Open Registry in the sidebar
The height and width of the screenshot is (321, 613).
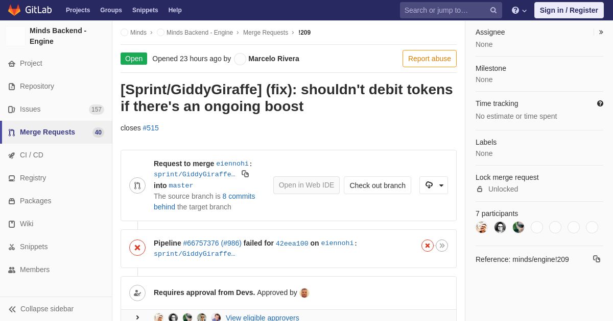pyautogui.click(x=56, y=178)
